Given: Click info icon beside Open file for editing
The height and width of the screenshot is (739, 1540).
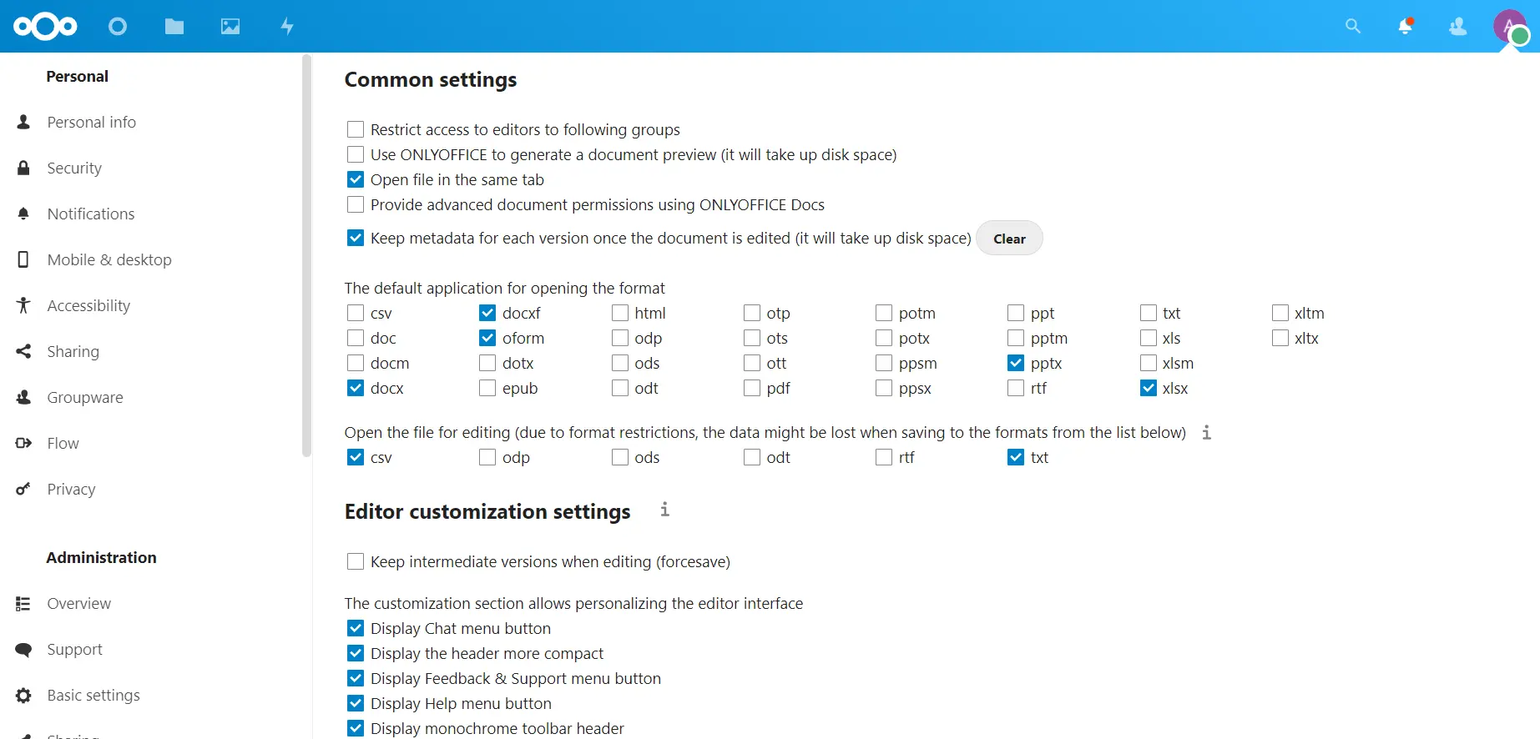Looking at the screenshot, I should coord(1206,432).
